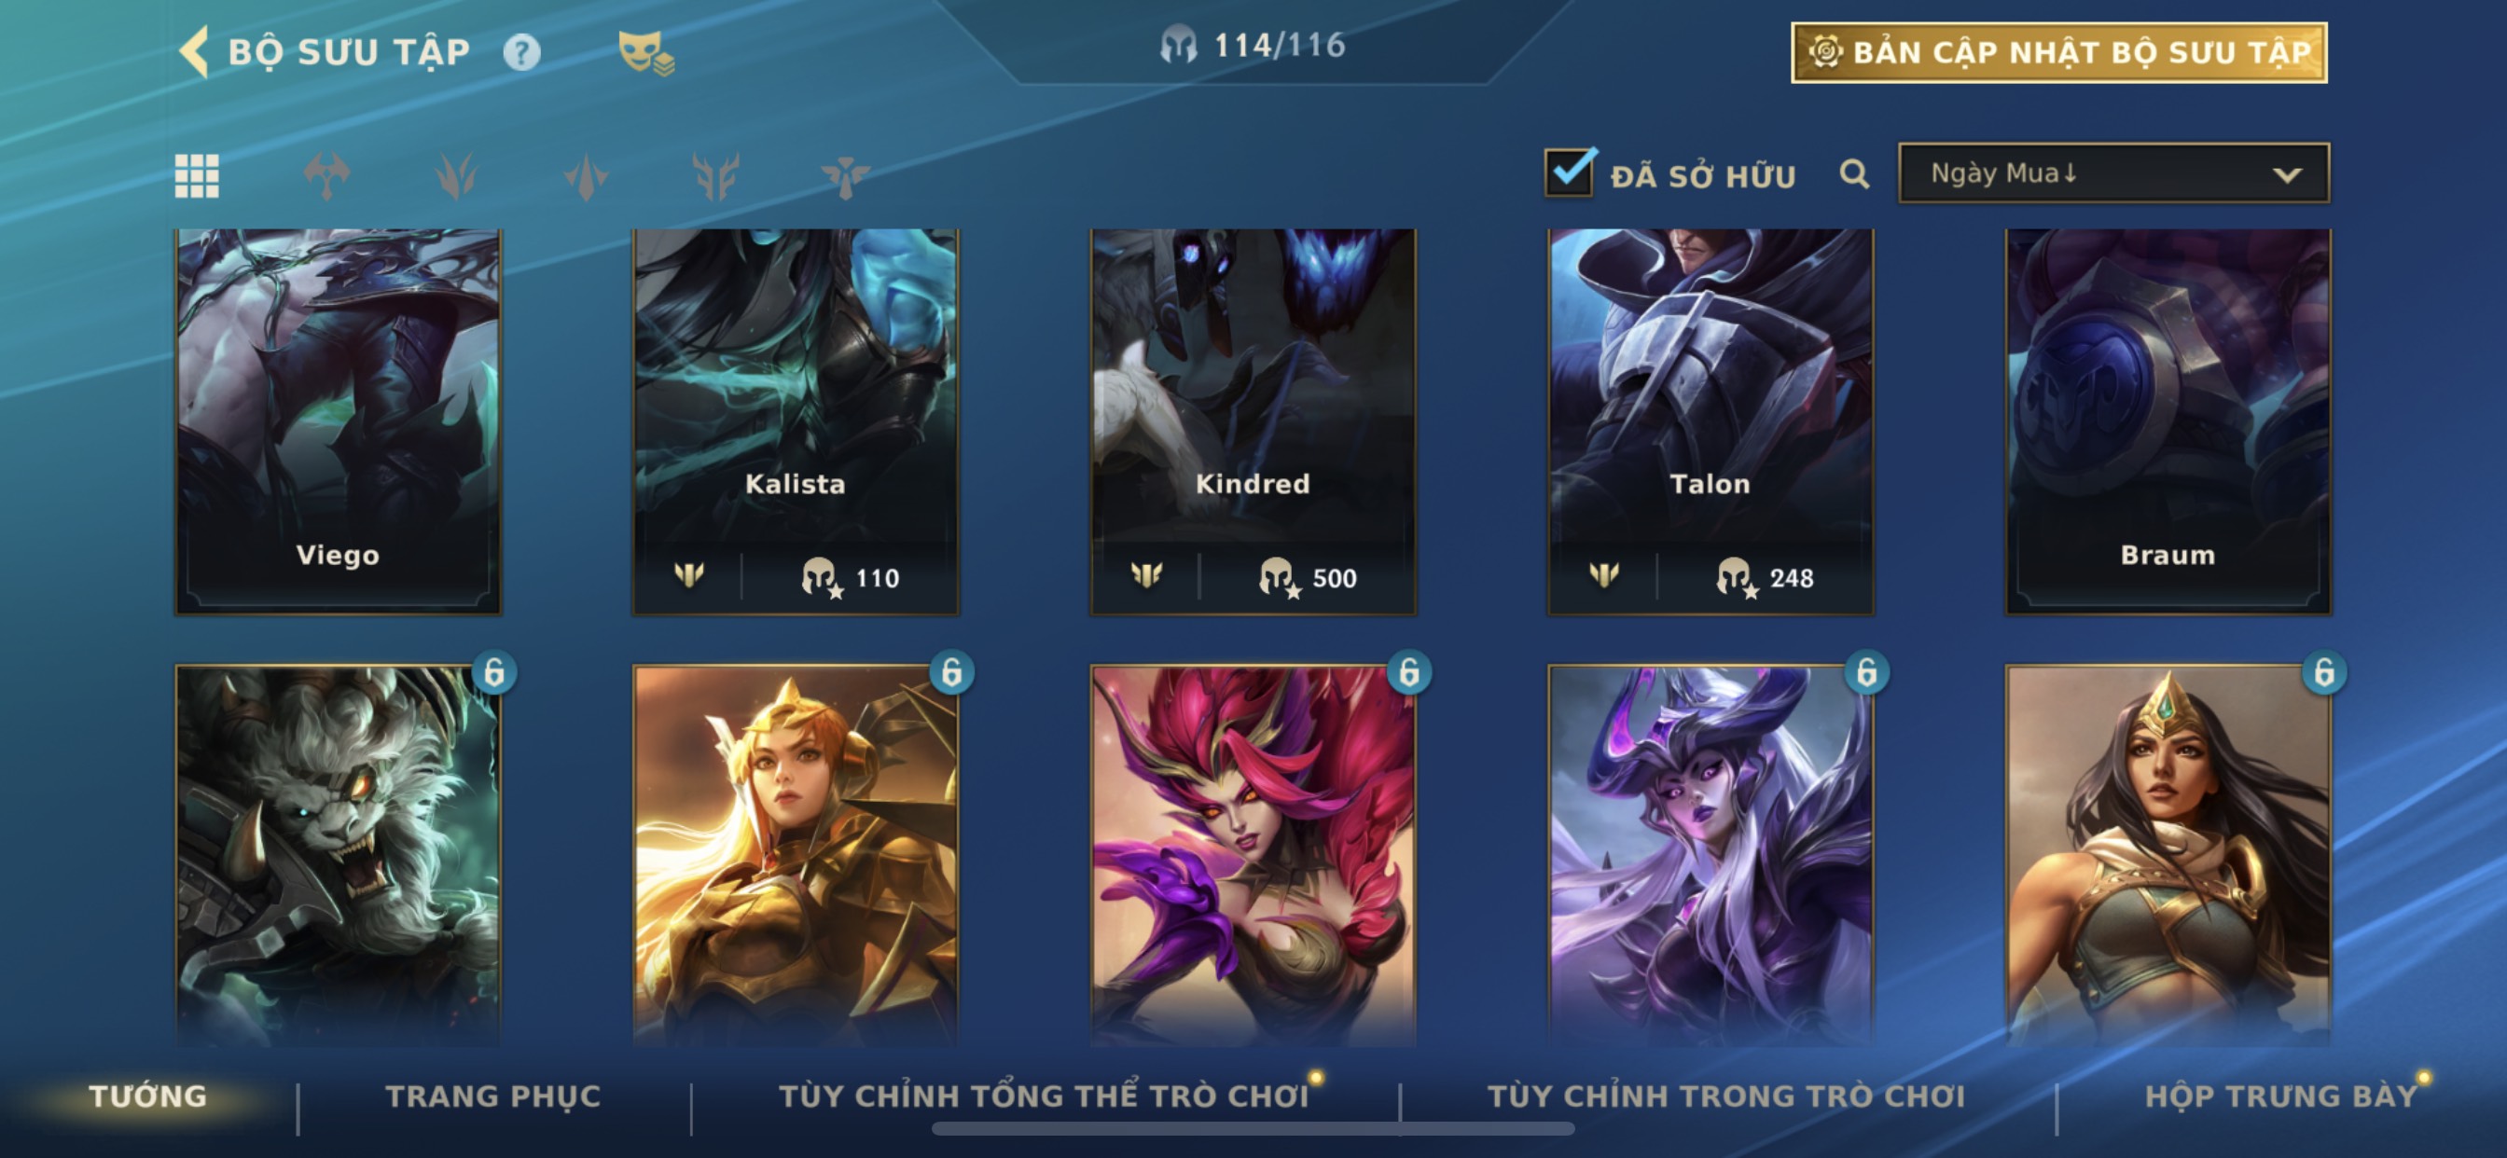Expand sort options with the chevron arrow

coord(2286,175)
